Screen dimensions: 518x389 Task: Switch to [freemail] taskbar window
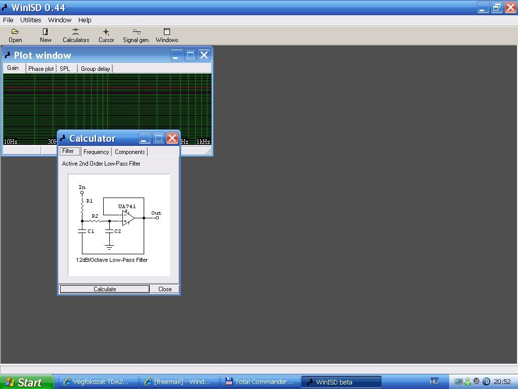[179, 382]
